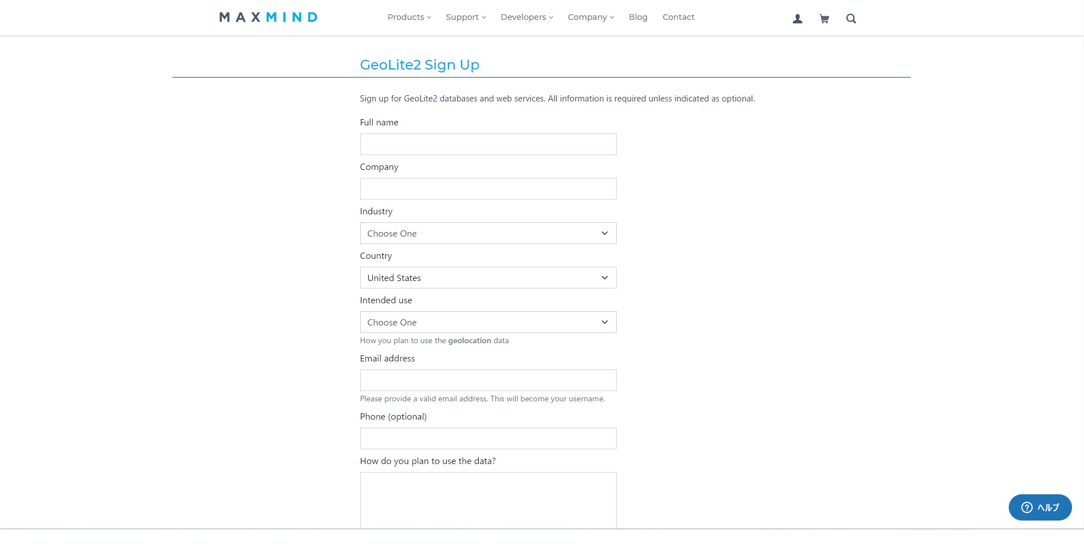Open the Products menu
This screenshot has height=557, width=1084.
tap(409, 17)
